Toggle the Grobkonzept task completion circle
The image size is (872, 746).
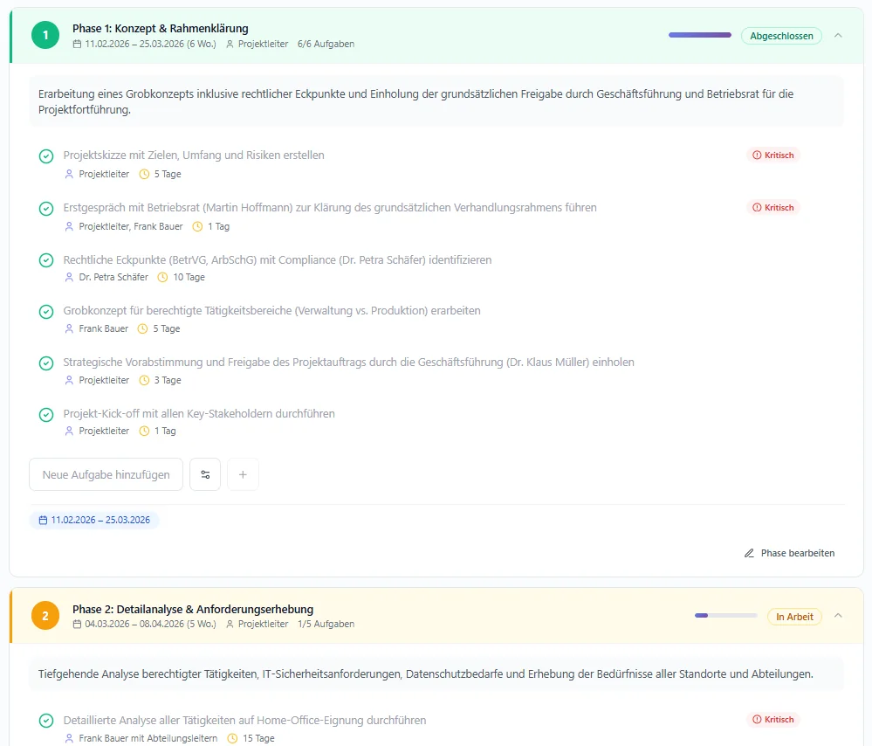click(x=46, y=312)
